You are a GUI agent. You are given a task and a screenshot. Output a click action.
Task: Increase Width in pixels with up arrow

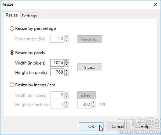point(67,61)
